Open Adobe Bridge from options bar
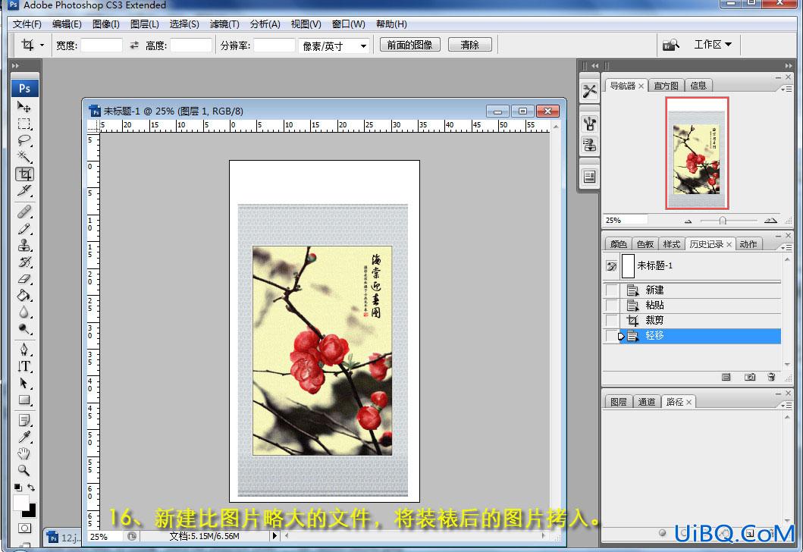Screen dimensions: 803x552 click(671, 45)
